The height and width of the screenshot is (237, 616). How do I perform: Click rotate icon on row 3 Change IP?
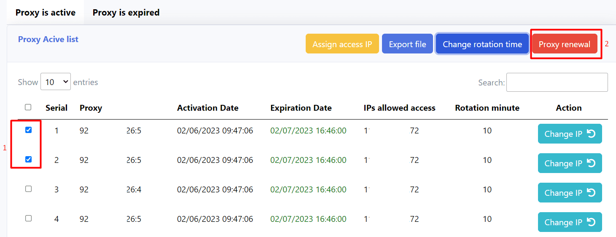tap(591, 193)
